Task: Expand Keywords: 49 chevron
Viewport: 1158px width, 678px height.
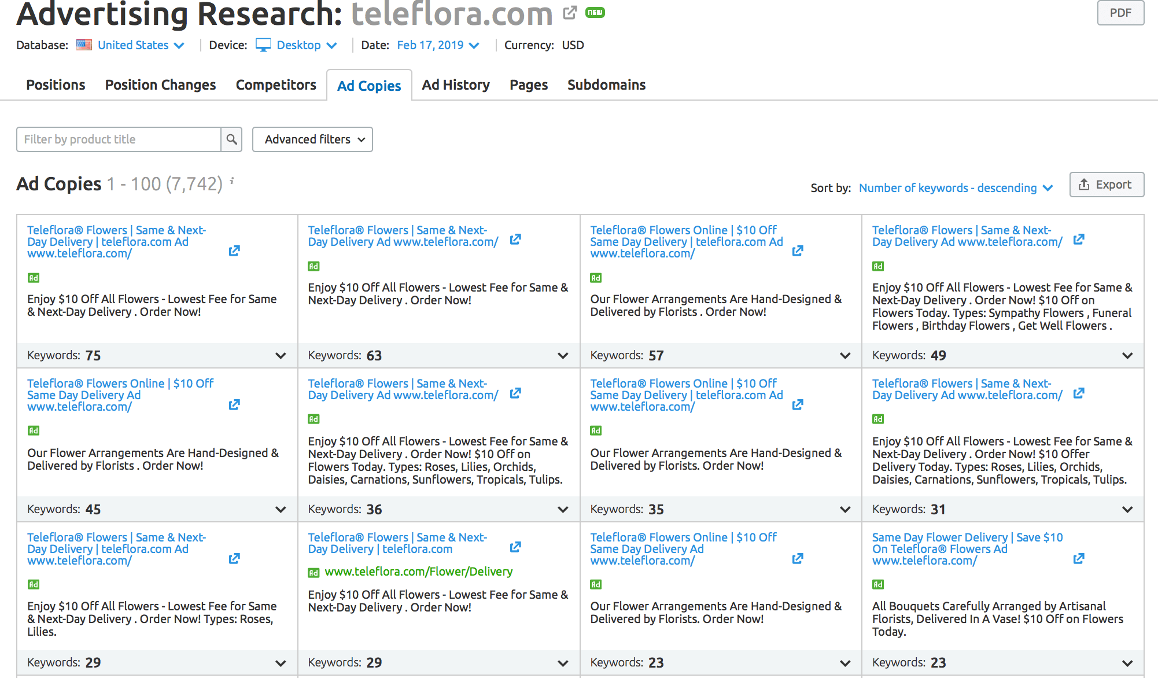Action: pos(1127,356)
